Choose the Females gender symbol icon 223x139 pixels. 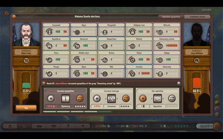coord(132,73)
